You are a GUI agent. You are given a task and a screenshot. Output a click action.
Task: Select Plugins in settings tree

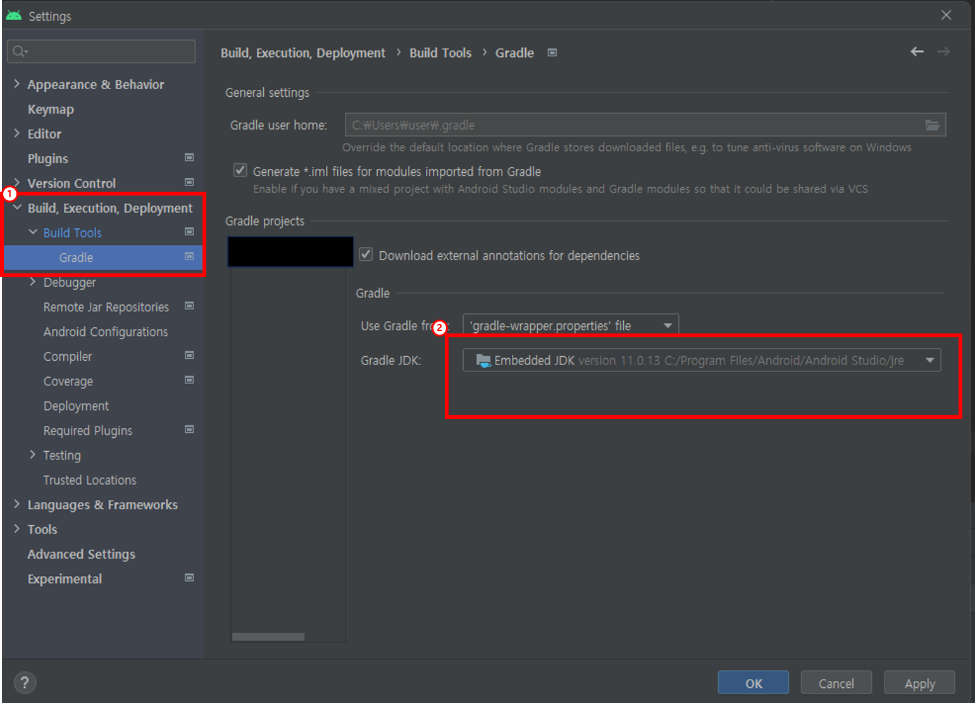point(48,158)
